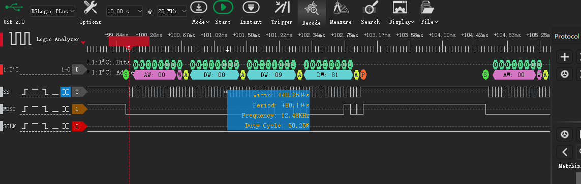Select MOSI rising edge trigger
This screenshot has height=184, width=581.
pos(25,109)
